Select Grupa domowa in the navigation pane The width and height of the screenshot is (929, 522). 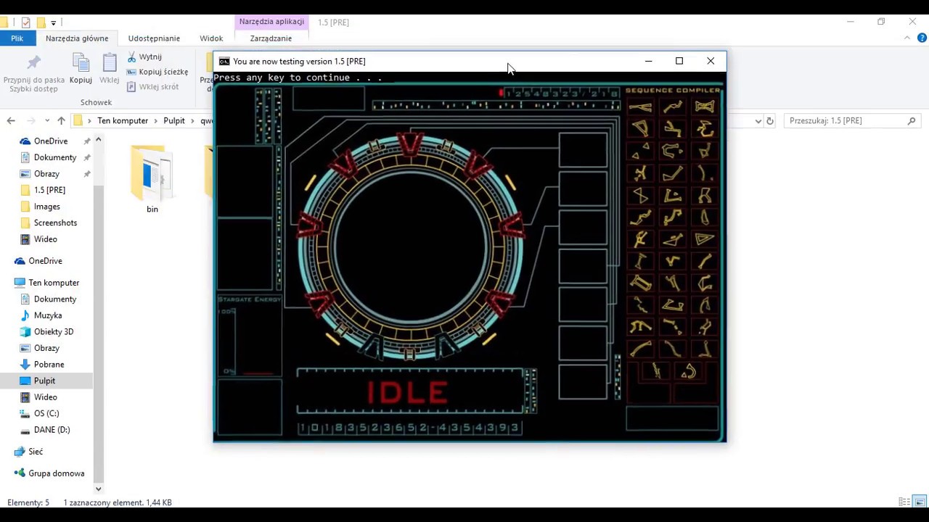(56, 473)
